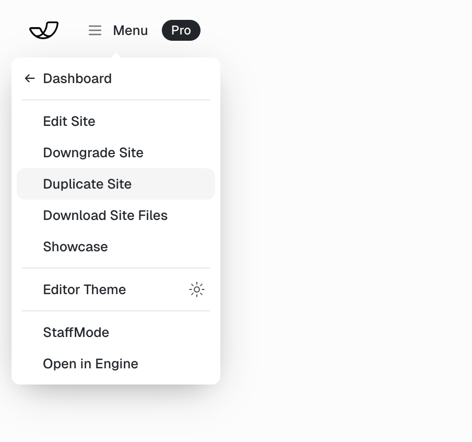472x442 pixels.
Task: Click the word Engine in Open in Engine
Action: pos(116,364)
